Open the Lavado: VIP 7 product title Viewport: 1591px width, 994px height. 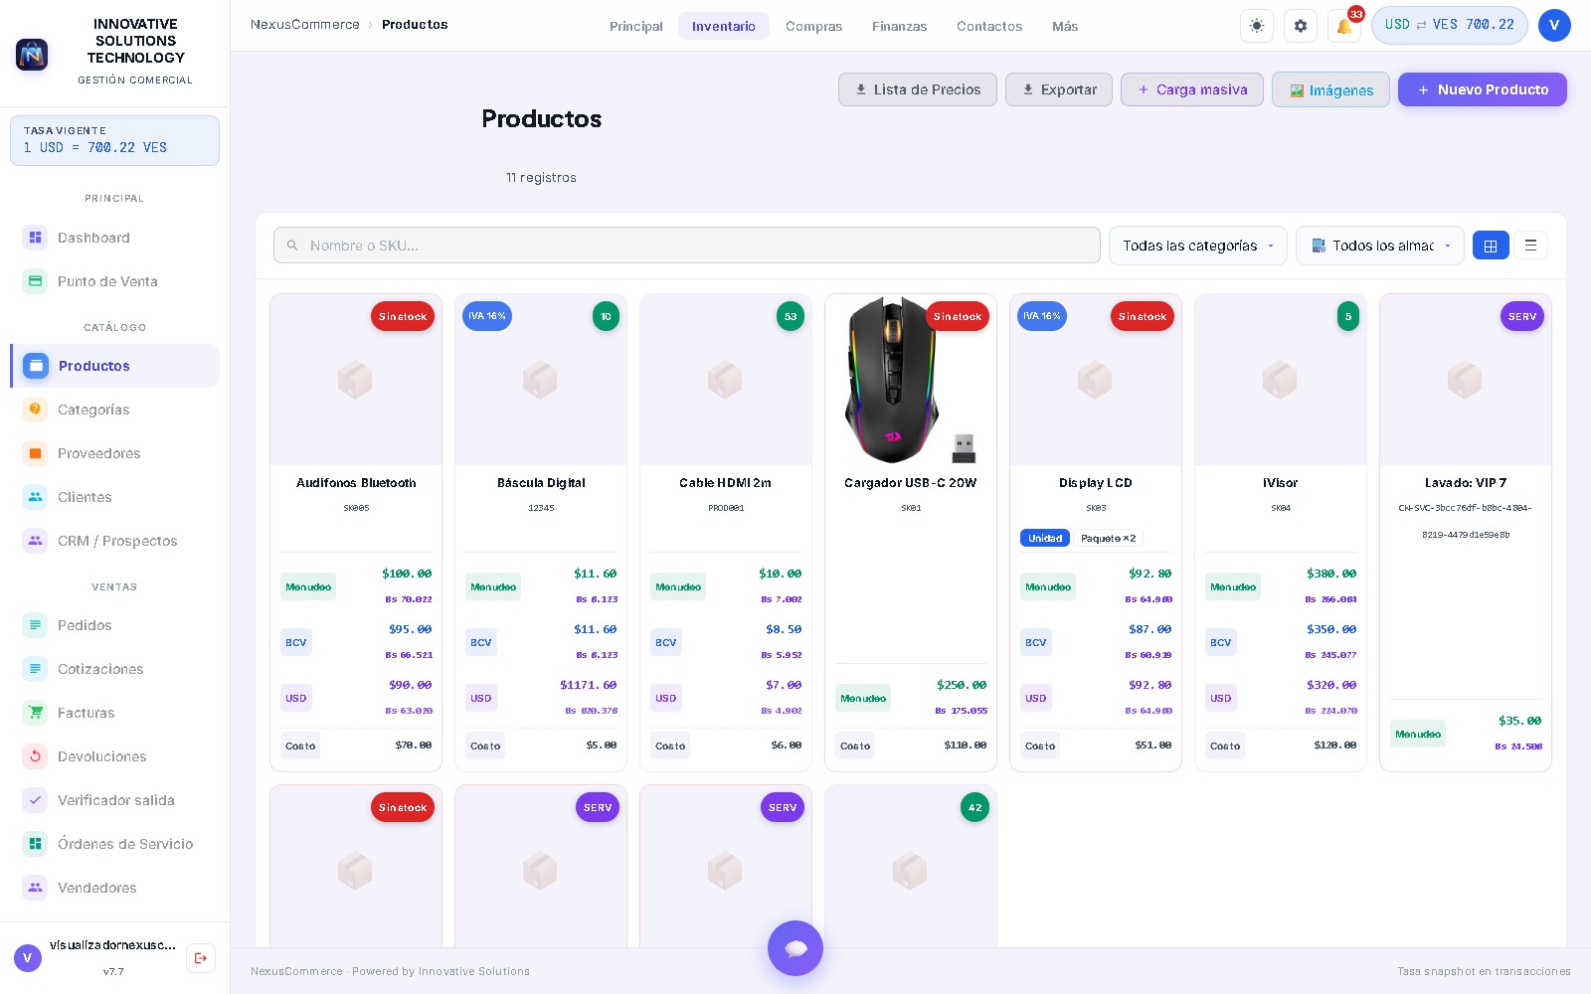pos(1466,483)
